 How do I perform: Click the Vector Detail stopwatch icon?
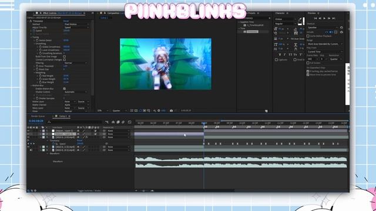point(37,40)
